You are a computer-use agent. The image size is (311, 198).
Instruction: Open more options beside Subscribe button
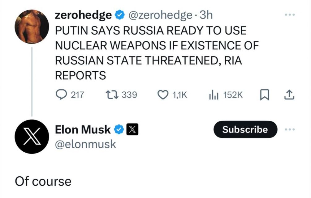[289, 130]
